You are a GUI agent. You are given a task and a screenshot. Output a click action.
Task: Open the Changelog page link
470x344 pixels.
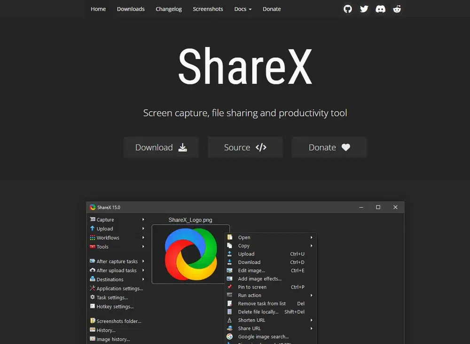pos(169,9)
